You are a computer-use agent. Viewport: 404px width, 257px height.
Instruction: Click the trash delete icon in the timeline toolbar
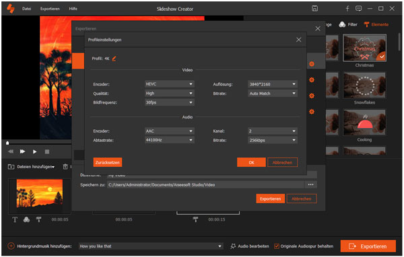(65, 167)
